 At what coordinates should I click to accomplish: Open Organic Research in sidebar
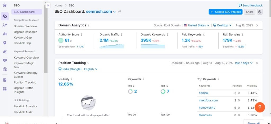25,32
